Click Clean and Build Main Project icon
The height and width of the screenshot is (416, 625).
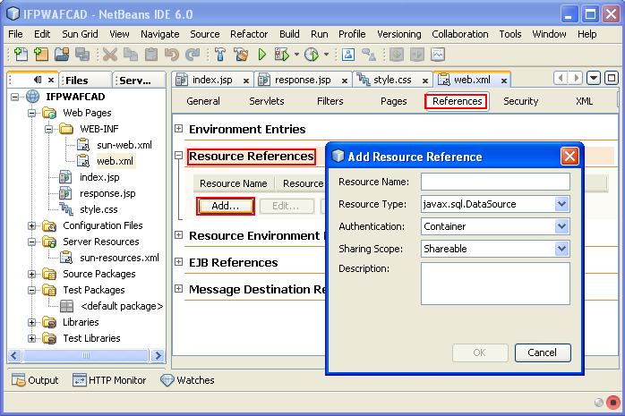[241, 55]
